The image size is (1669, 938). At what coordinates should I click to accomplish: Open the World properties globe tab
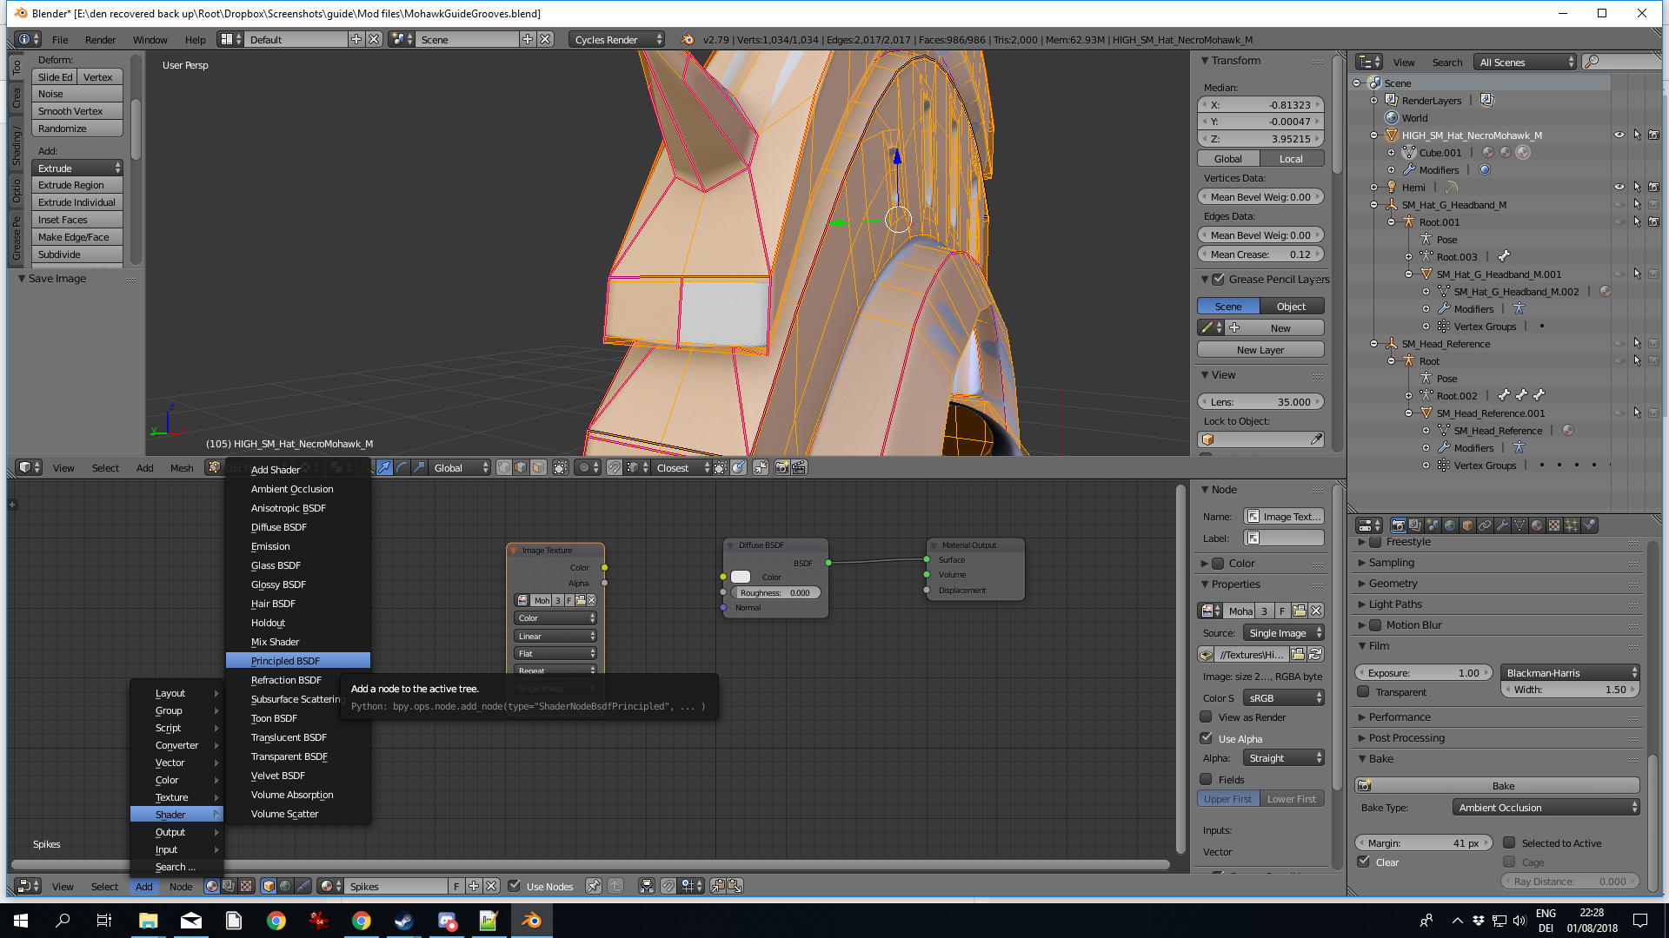click(x=1450, y=525)
